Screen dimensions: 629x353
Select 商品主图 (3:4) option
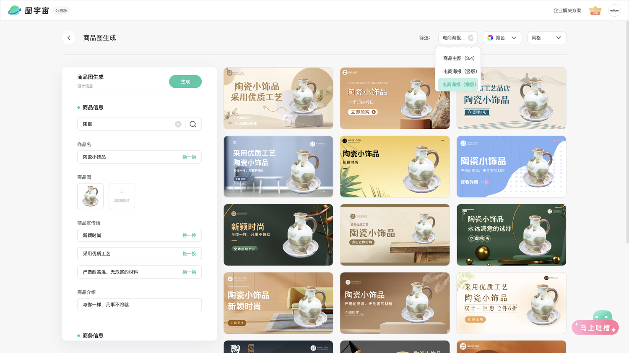coord(458,59)
